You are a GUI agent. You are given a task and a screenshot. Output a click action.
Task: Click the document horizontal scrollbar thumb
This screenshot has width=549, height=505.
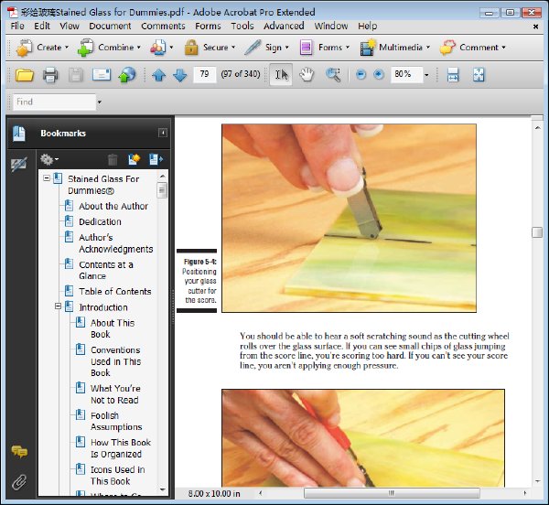392,493
